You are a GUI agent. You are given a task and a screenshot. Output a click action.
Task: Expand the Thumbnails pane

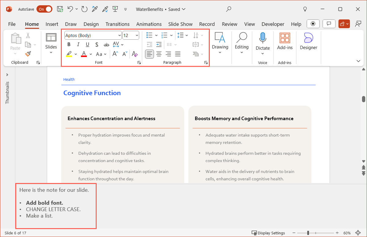pos(7,75)
